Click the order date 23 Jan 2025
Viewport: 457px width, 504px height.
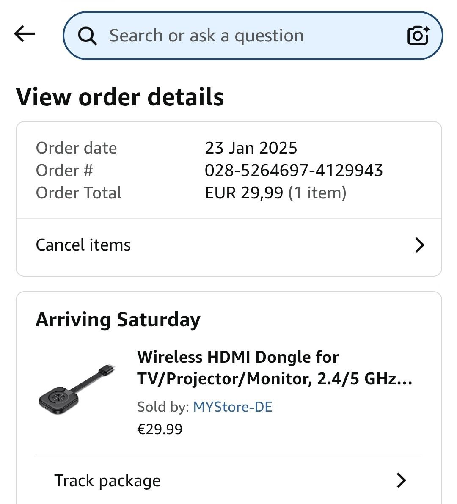pos(251,148)
